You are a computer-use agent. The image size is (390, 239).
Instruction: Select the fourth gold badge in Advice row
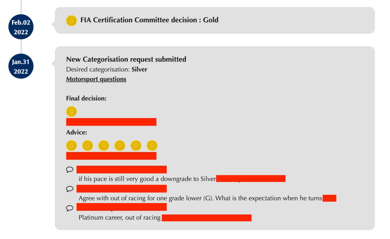click(x=120, y=145)
